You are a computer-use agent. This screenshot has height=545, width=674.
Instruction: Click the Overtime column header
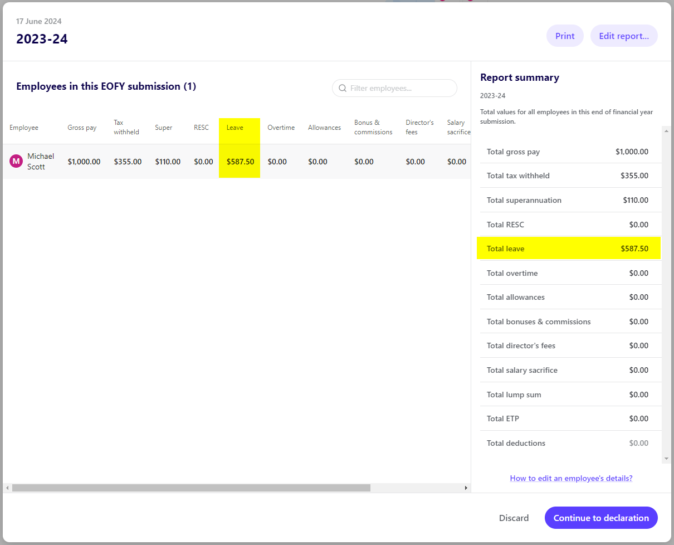click(x=281, y=128)
